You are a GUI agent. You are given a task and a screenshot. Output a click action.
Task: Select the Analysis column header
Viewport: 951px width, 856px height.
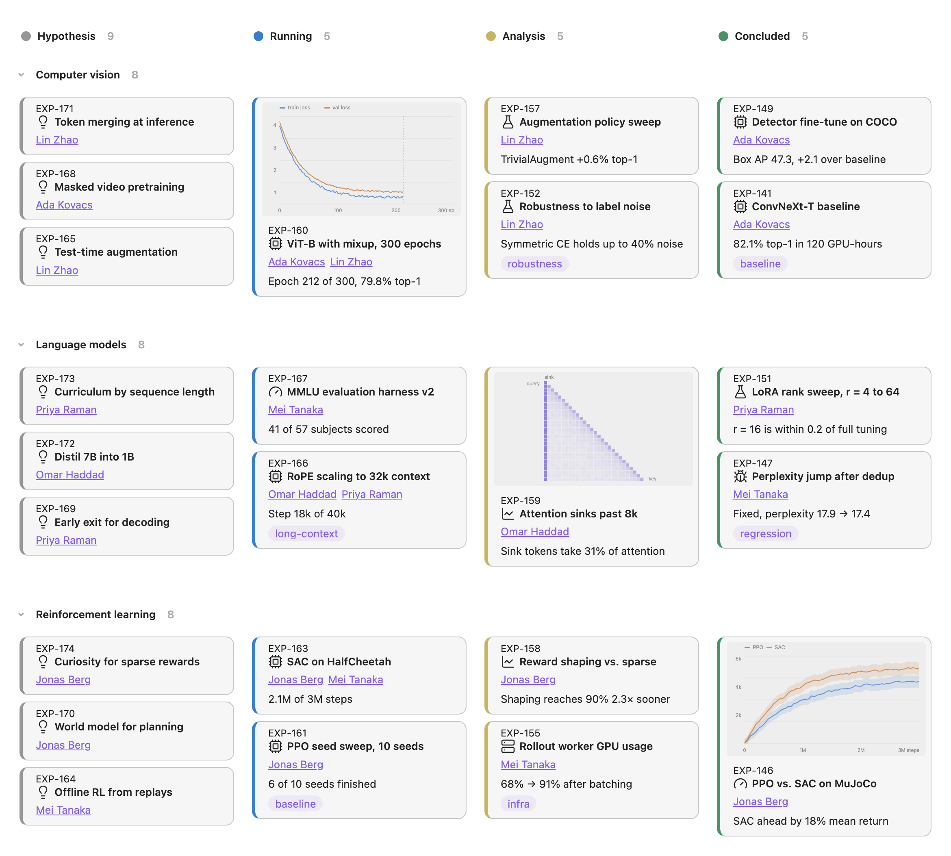(523, 36)
